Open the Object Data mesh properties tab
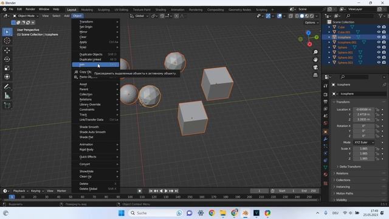389x219 pixels. pos(326,167)
